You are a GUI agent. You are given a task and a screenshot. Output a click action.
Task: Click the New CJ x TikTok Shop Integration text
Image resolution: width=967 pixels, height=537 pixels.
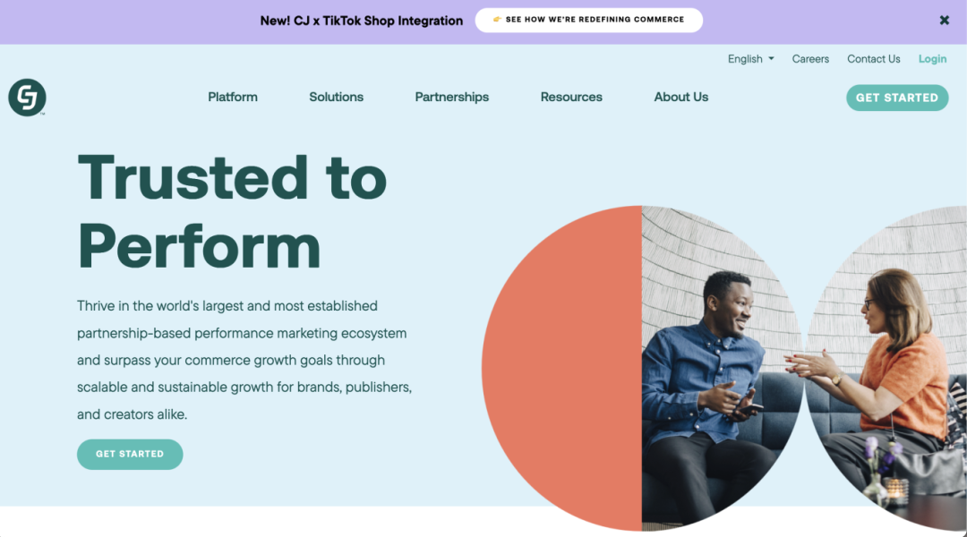(x=361, y=21)
